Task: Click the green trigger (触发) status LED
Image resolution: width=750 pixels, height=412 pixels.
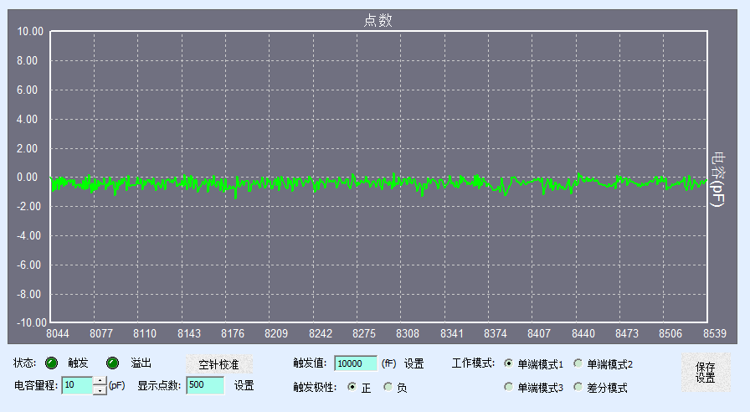Action: pos(52,363)
